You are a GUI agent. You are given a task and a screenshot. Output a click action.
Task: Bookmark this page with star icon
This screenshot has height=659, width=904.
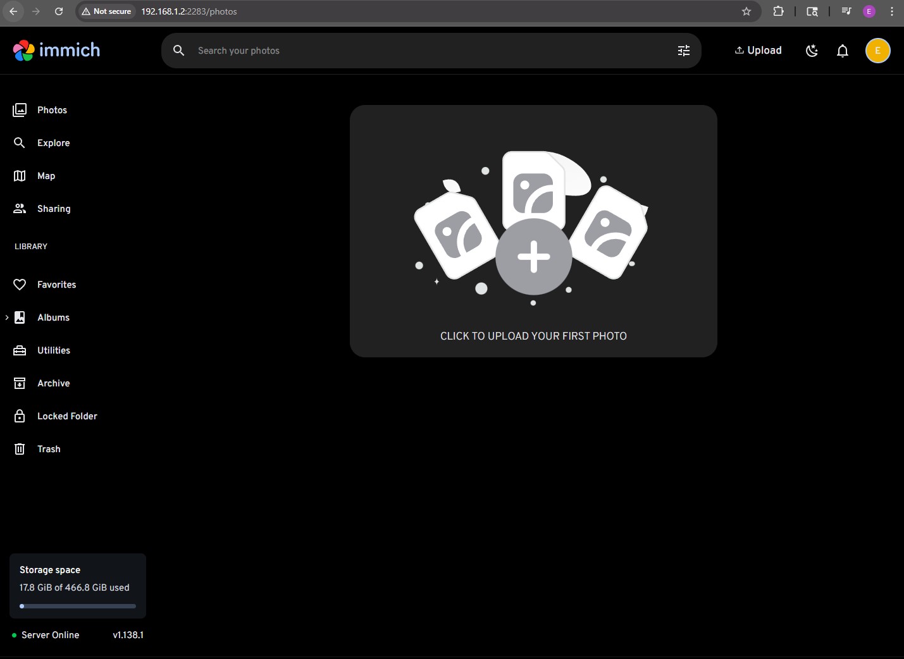pos(746,11)
